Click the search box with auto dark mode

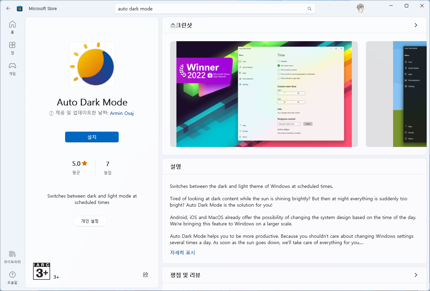click(x=215, y=9)
